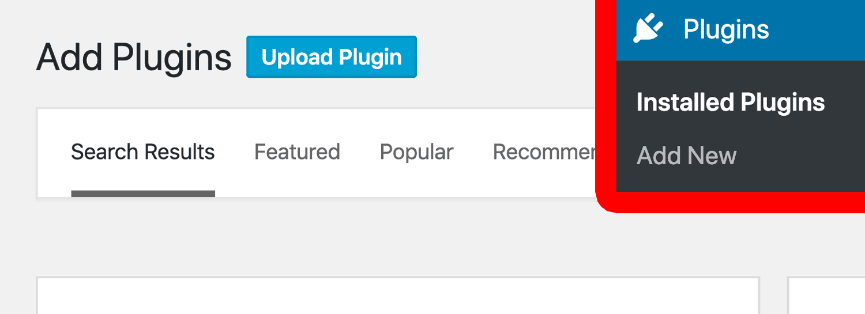Click the Add Plugins page heading

tap(134, 58)
